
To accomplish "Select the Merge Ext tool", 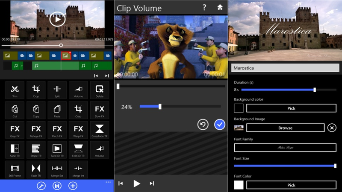I will (57, 169).
